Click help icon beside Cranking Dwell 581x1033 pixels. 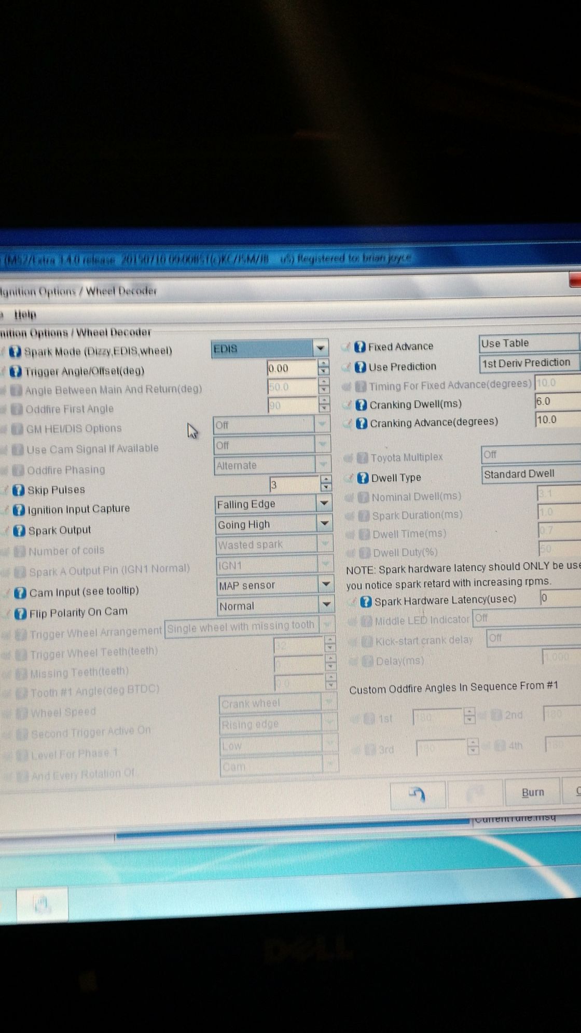362,405
